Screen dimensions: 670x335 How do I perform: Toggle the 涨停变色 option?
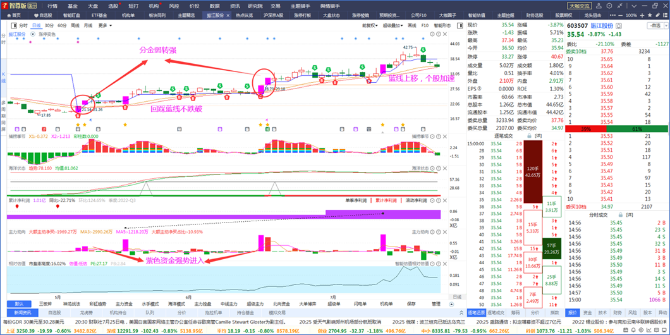(x=47, y=33)
